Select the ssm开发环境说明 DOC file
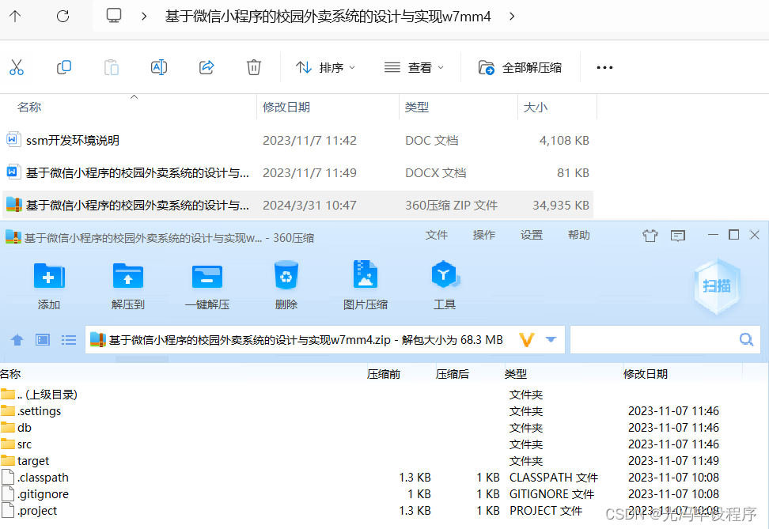 pyautogui.click(x=297, y=140)
